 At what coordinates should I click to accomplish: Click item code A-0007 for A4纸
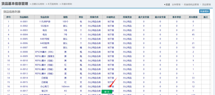click(x=24, y=48)
